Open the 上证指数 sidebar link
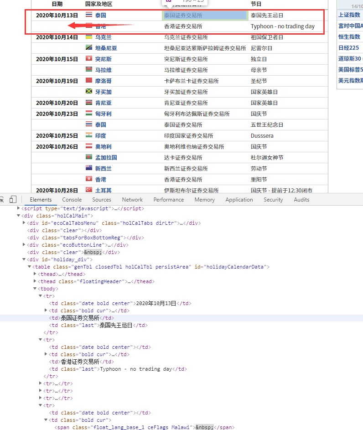 pos(349,15)
